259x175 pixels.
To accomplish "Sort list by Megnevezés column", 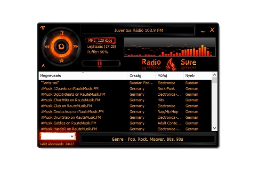I will (x=83, y=76).
